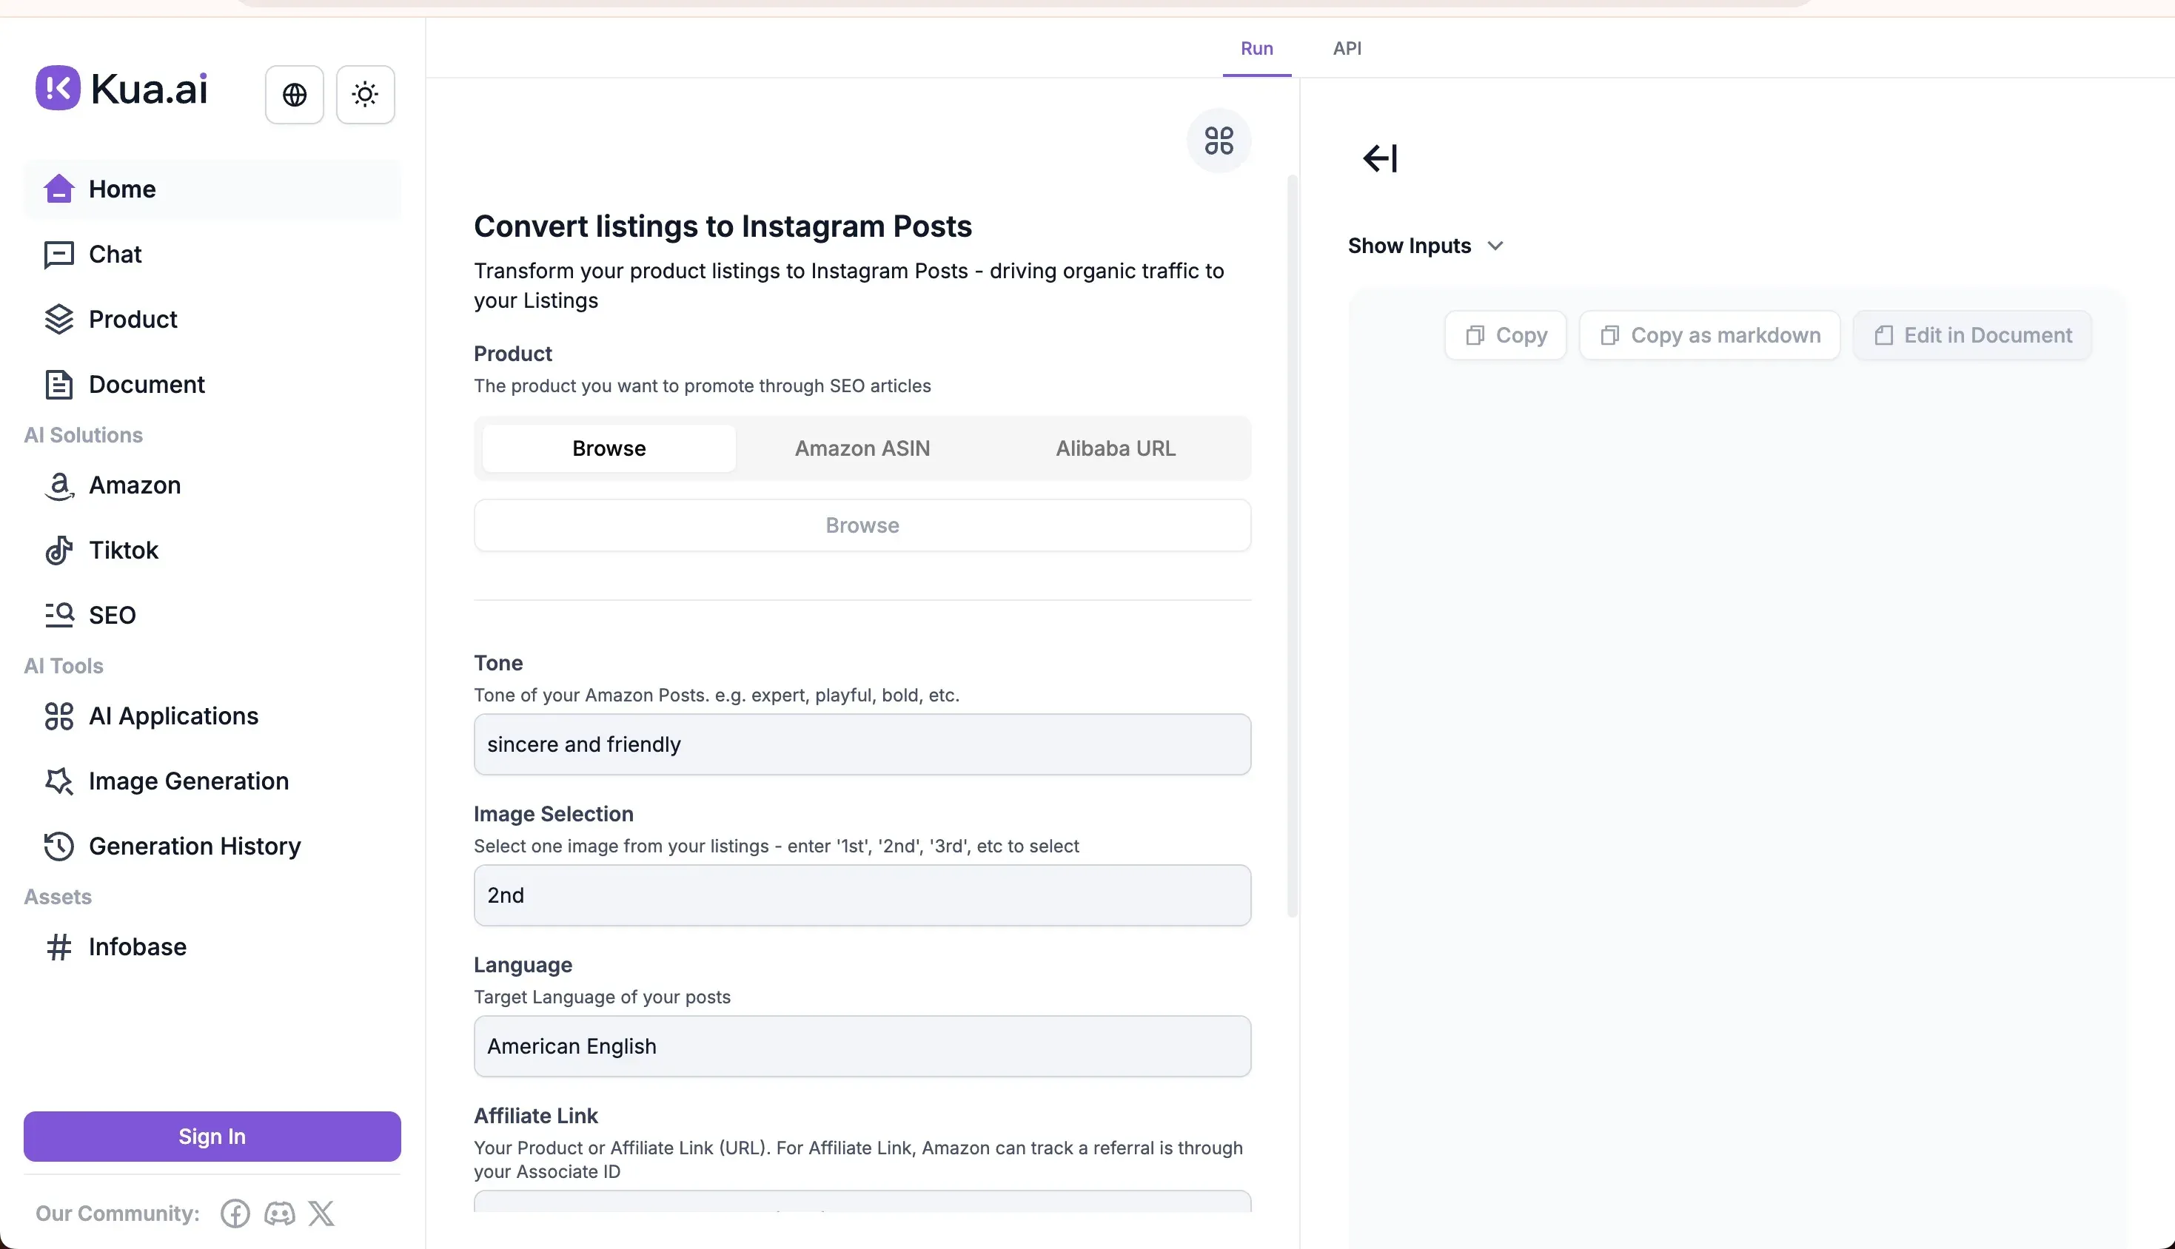Image resolution: width=2175 pixels, height=1249 pixels.
Task: Click the apps grid icon above form
Action: [1219, 141]
